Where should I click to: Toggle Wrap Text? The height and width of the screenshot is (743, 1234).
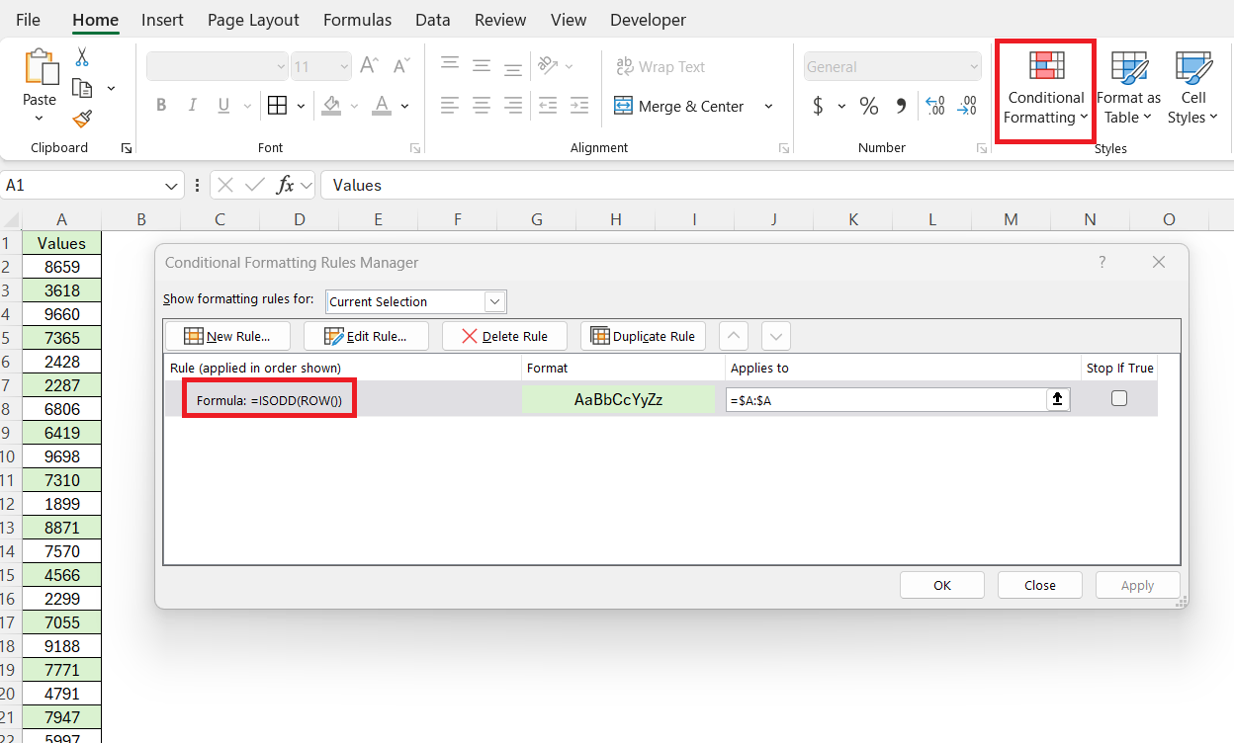coord(660,66)
